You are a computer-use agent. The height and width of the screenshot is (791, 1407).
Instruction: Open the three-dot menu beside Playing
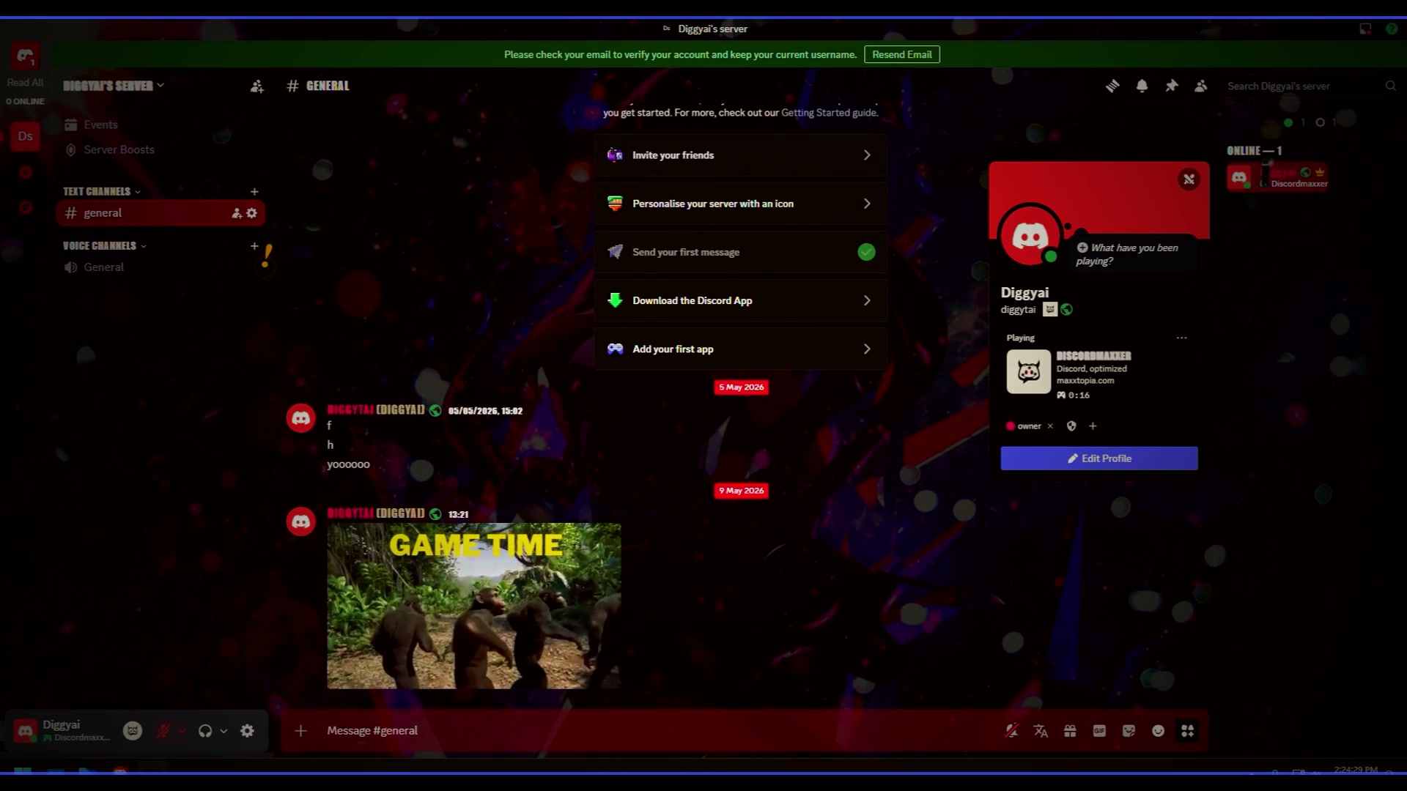click(x=1181, y=338)
